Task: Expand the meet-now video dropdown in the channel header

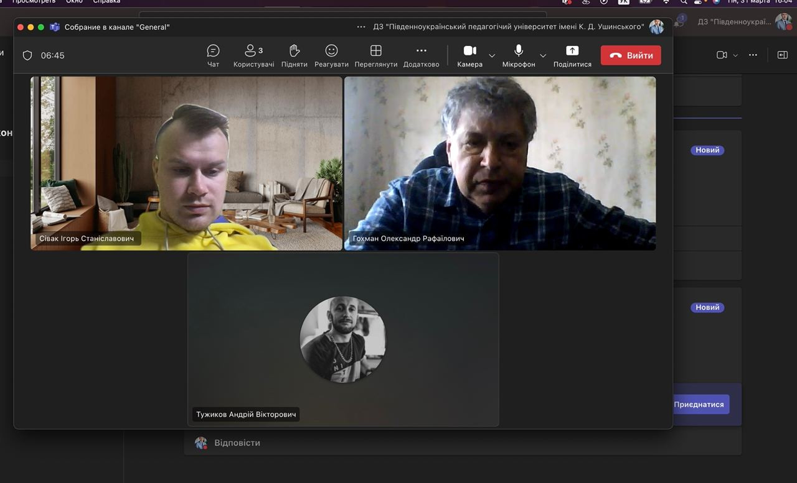Action: coord(735,55)
